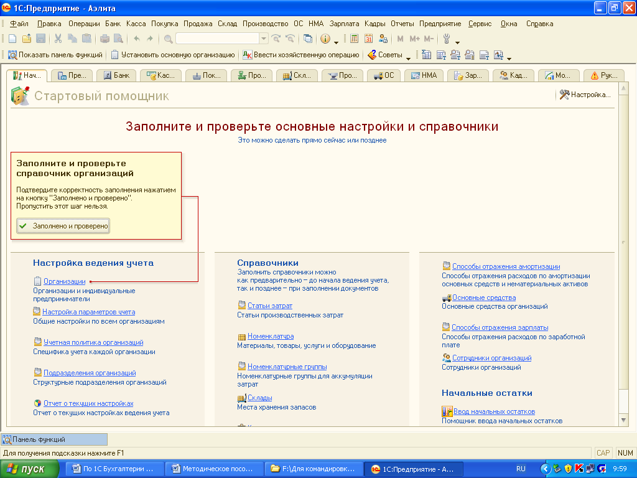Viewport: 637px width, 478px height.
Task: Open the Calculator icon
Action: (354, 39)
